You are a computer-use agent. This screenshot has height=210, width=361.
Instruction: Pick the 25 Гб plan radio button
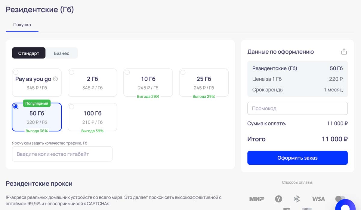pyautogui.click(x=183, y=72)
